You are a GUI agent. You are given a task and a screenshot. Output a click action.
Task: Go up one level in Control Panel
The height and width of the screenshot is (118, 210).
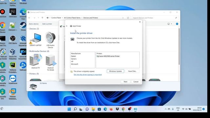click(x=42, y=18)
